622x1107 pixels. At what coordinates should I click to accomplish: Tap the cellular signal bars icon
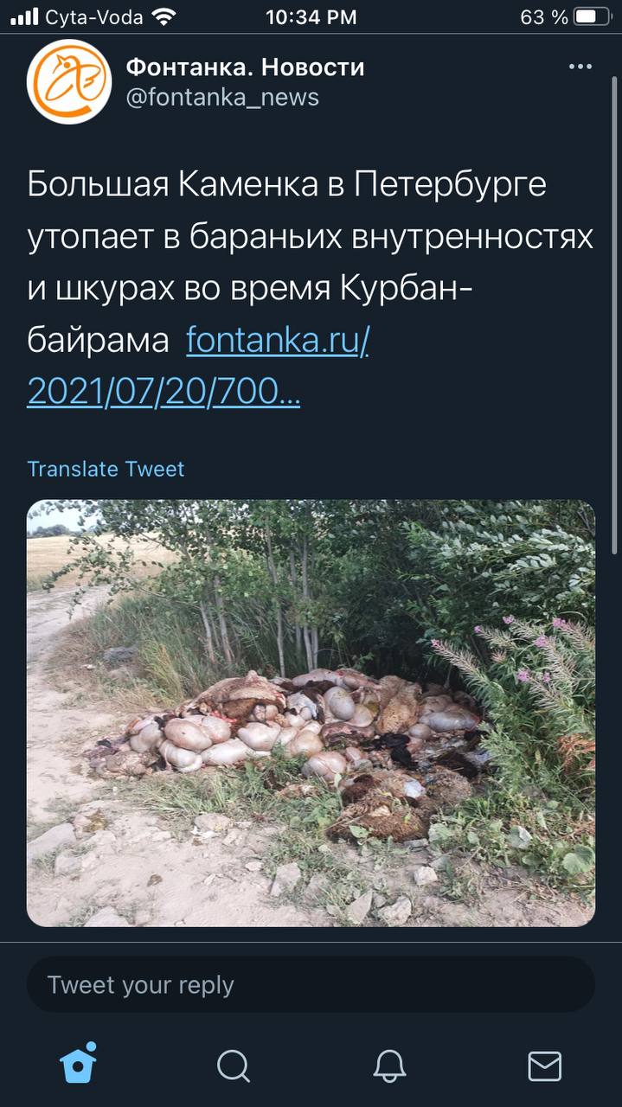tap(24, 16)
